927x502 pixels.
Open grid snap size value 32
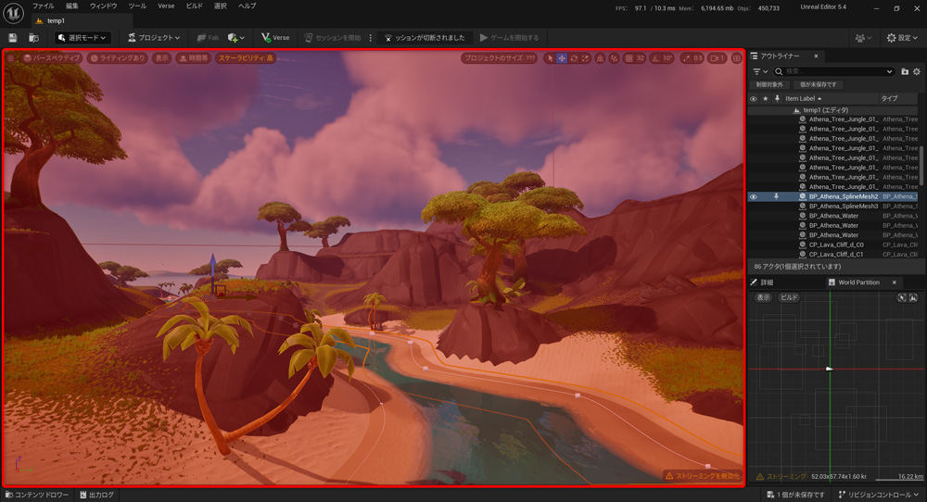(641, 58)
